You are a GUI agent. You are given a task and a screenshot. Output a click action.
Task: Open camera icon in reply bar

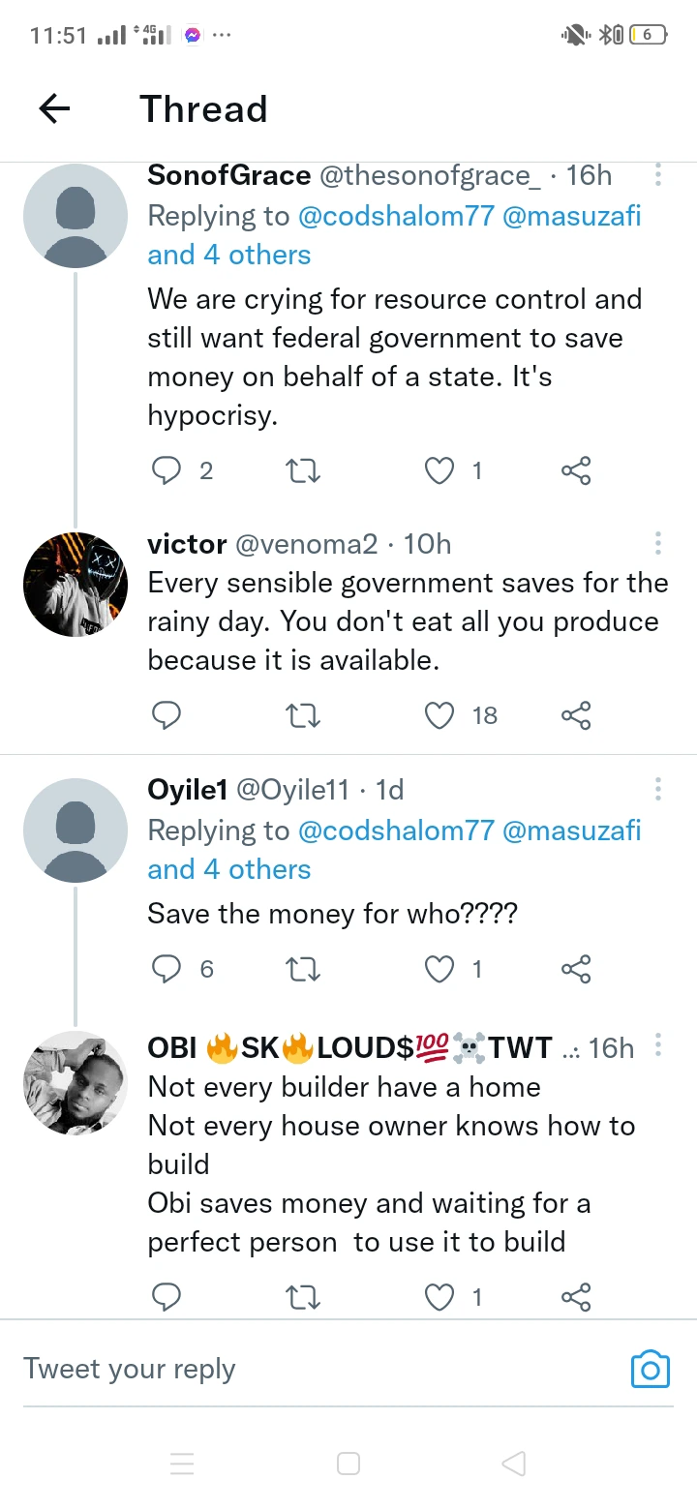tap(650, 1369)
